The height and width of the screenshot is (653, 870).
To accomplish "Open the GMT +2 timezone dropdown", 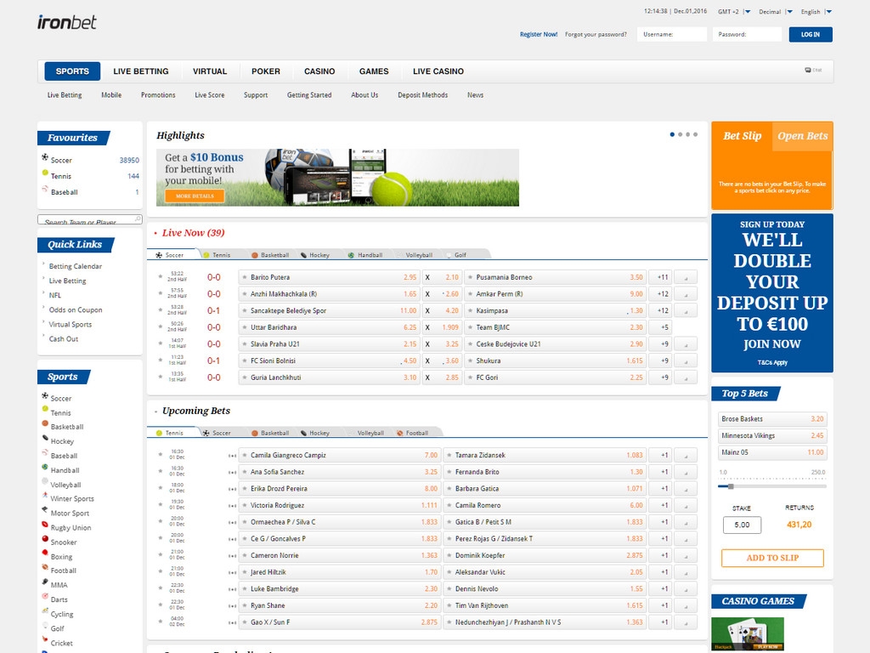I will [x=747, y=12].
